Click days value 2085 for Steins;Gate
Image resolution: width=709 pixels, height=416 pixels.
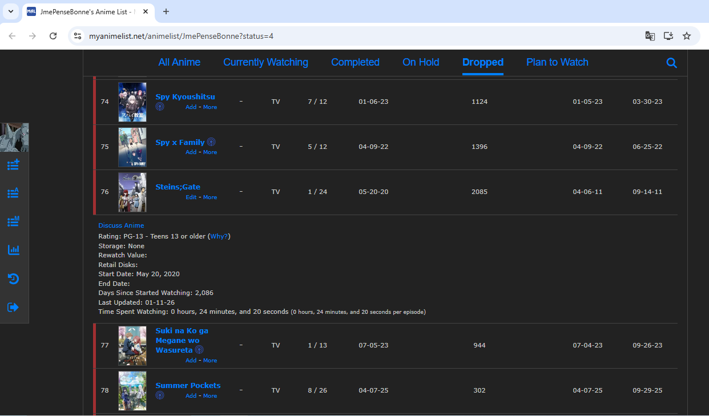pos(480,192)
